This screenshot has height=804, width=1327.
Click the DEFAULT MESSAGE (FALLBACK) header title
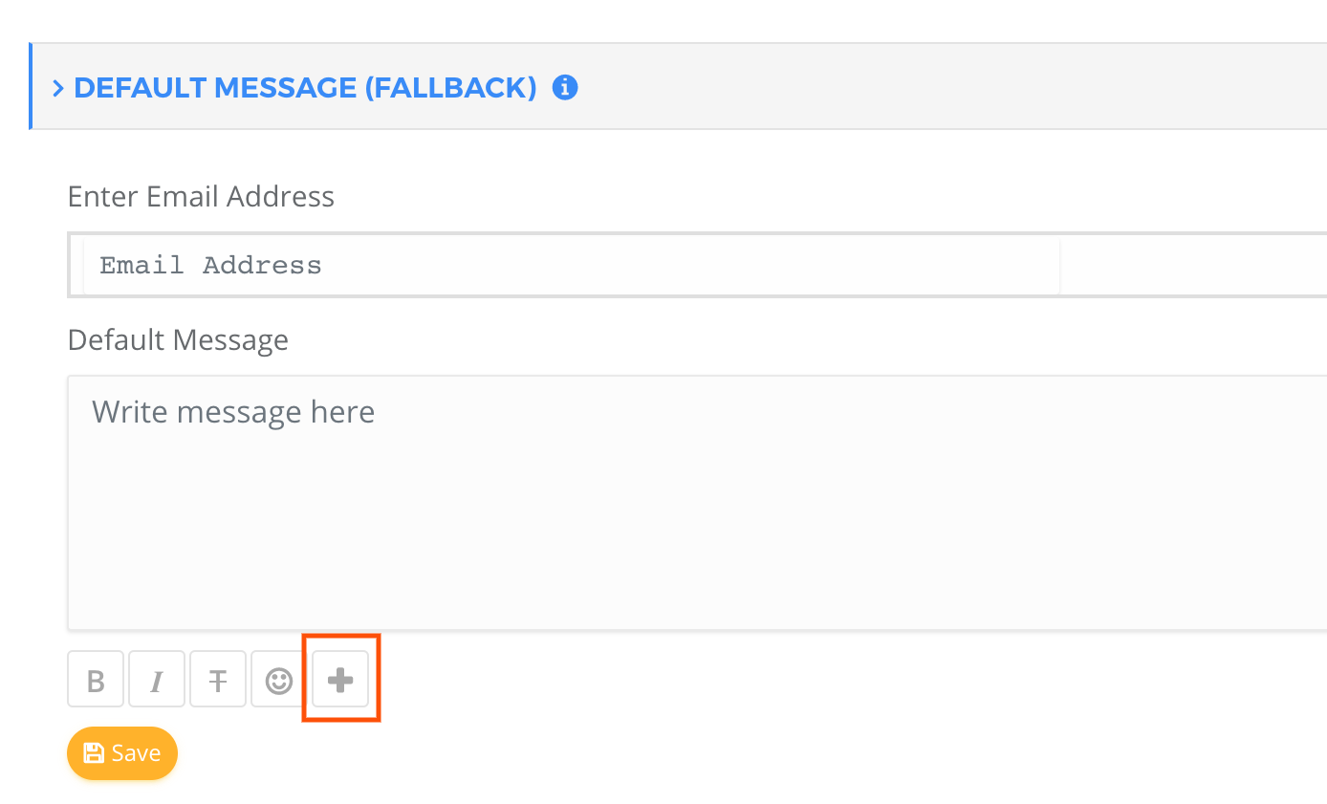click(304, 87)
